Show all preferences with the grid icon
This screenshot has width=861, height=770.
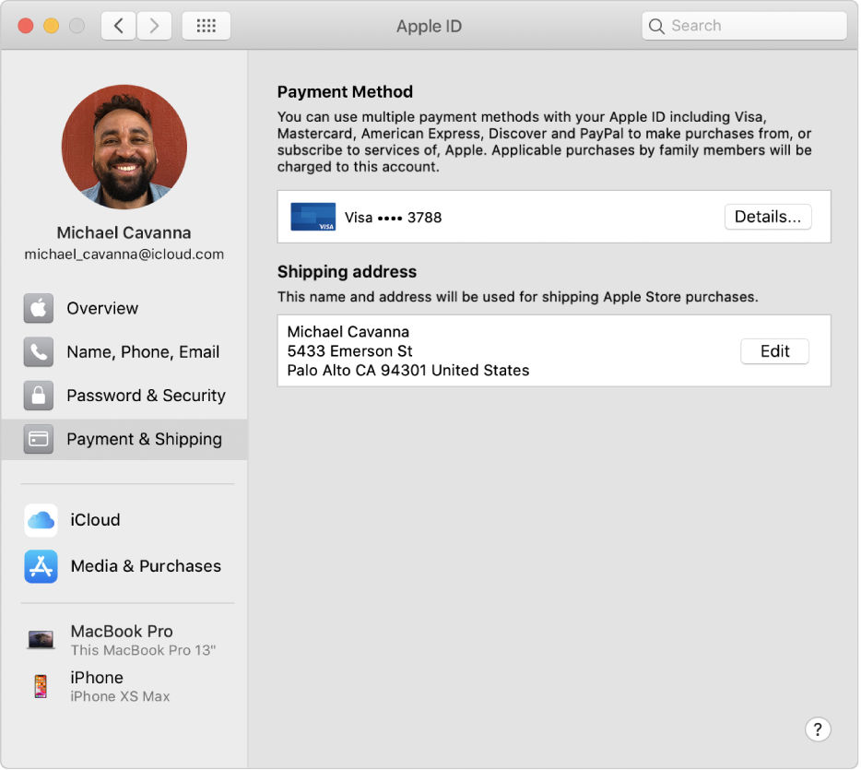point(206,26)
